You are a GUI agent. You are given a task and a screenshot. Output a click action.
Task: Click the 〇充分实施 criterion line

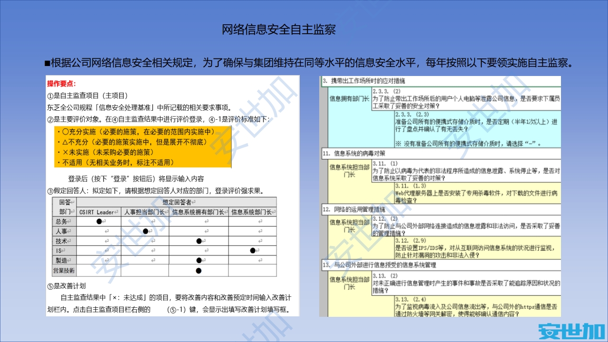click(135, 132)
